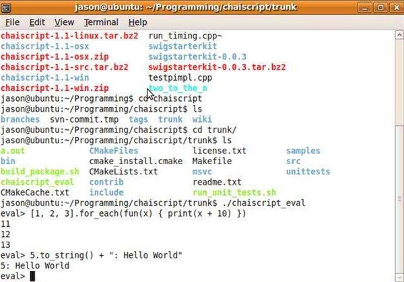Click the './chaiscript_eval' command text
The width and height of the screenshot is (404, 282).
tap(264, 203)
